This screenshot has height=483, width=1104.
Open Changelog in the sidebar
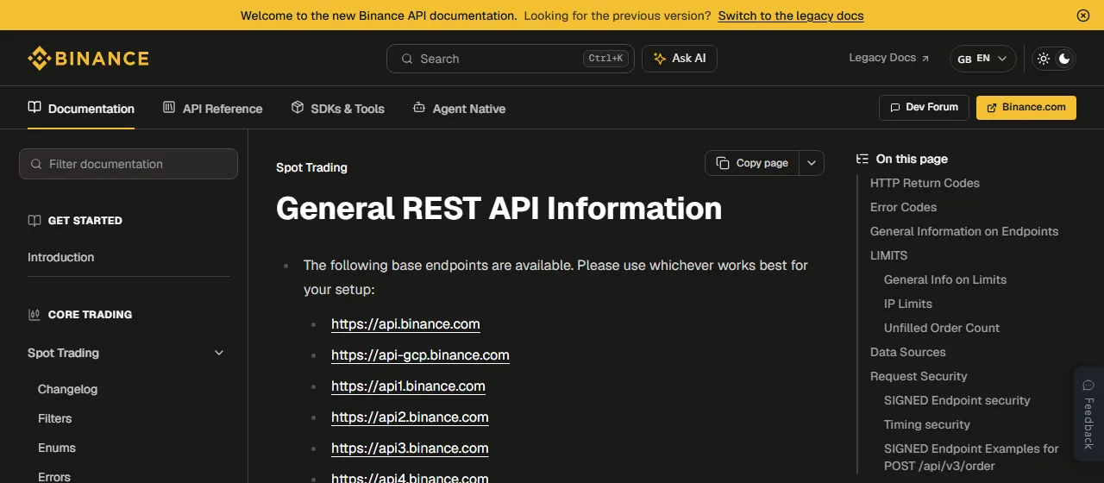pos(67,389)
